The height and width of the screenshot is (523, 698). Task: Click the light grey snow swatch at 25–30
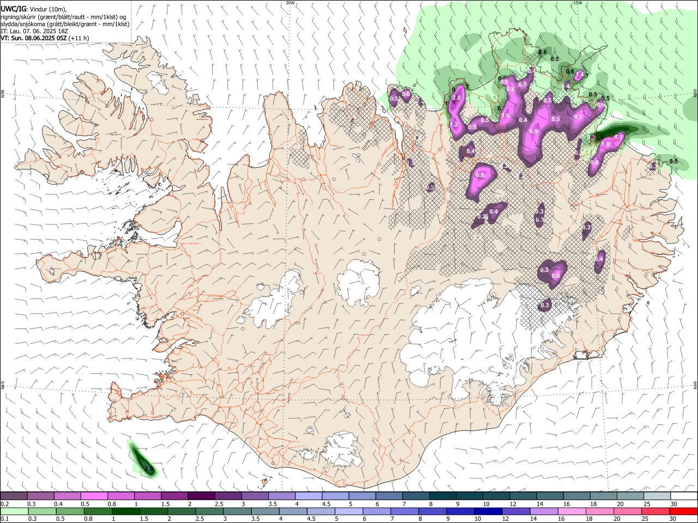click(657, 496)
